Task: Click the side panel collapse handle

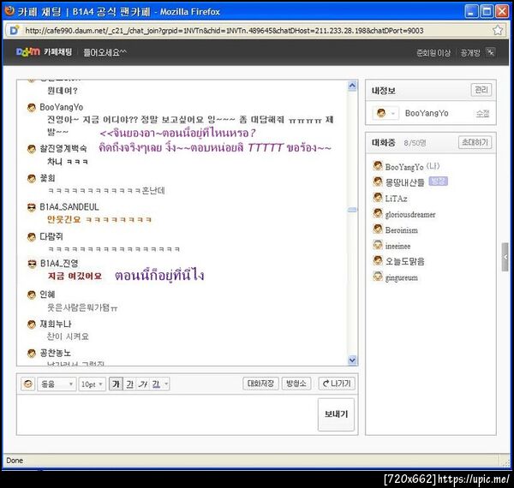Action: coord(505,257)
